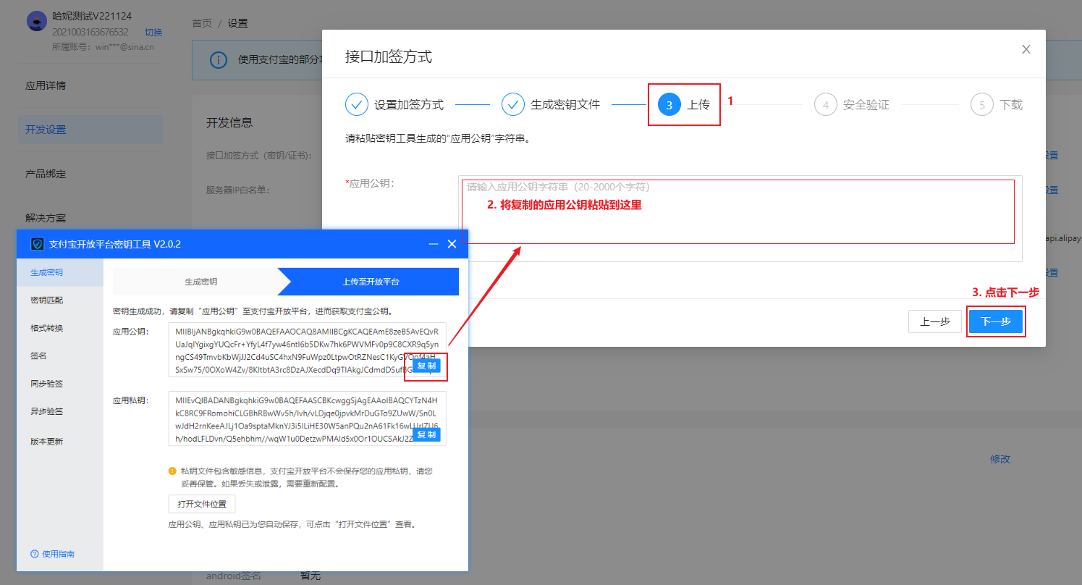This screenshot has height=585, width=1082.
Task: Click the orange warning icon beside 私钥文件
Action: [x=172, y=471]
